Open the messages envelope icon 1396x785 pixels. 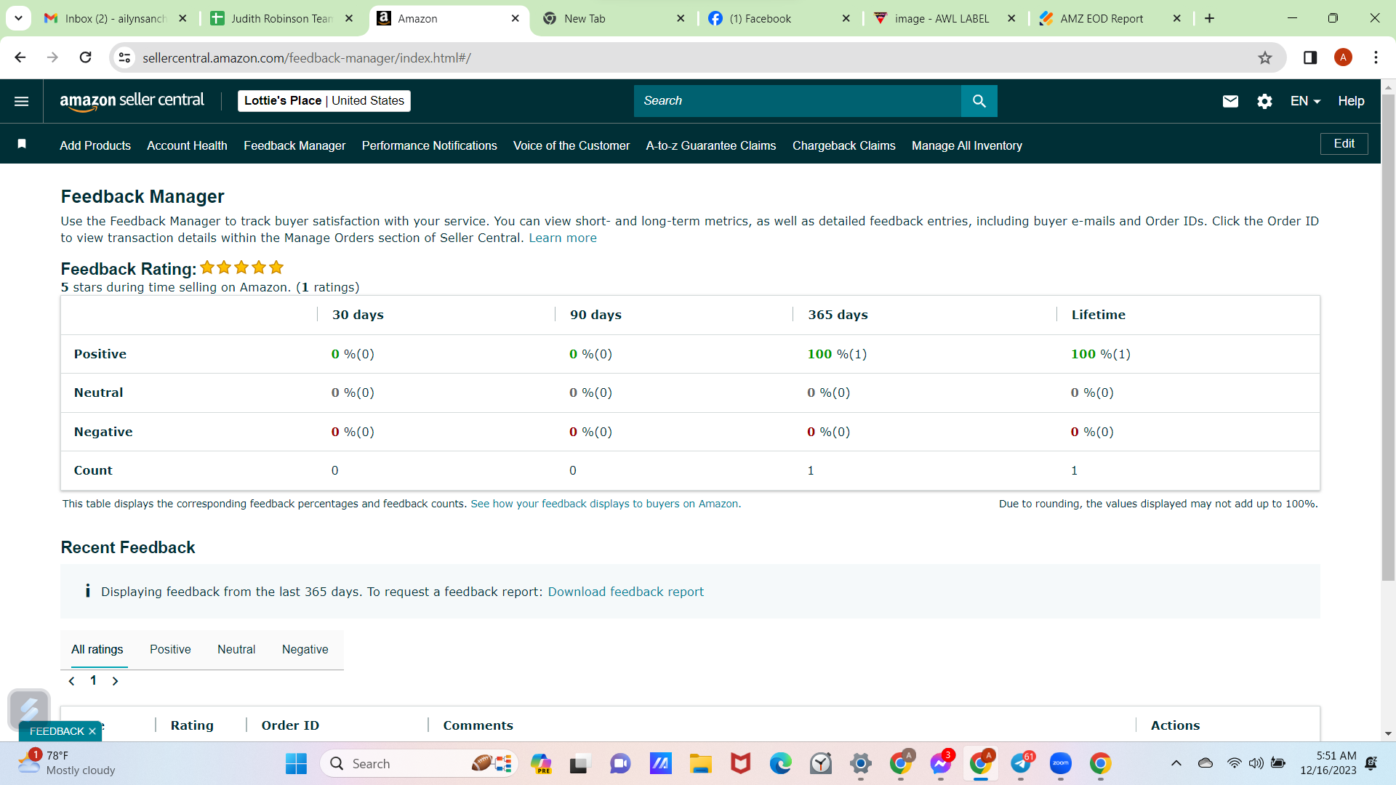(x=1230, y=101)
